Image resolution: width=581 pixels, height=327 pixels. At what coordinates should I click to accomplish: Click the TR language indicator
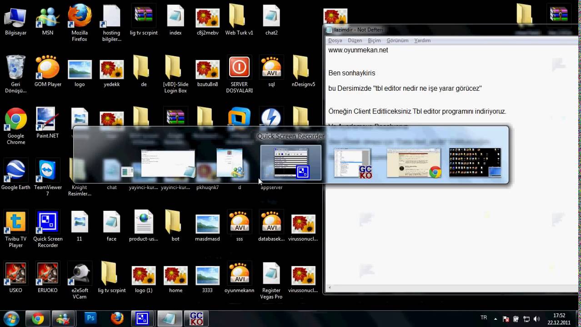[x=484, y=318]
